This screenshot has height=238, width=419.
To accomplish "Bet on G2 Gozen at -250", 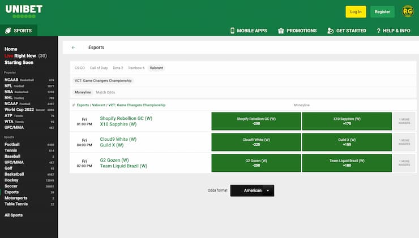I will [x=256, y=163].
